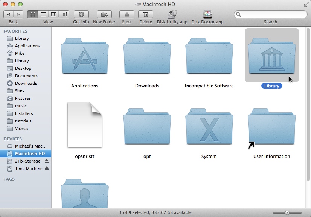Viewport: 311px width, 217px height.
Task: Click the opsnr.stt file name
Action: point(85,157)
